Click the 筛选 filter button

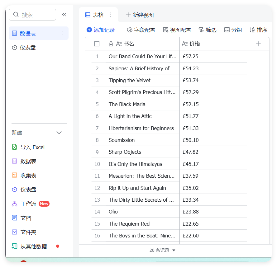point(208,30)
